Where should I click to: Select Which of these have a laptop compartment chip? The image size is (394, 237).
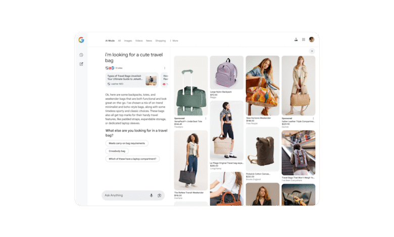132,159
